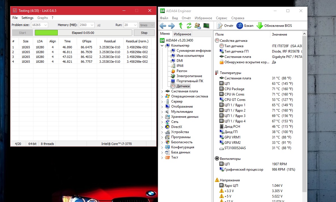This screenshot has height=202, width=336.
Task: Select the Диод PCH temperature row
Action: pyautogui.click(x=258, y=127)
